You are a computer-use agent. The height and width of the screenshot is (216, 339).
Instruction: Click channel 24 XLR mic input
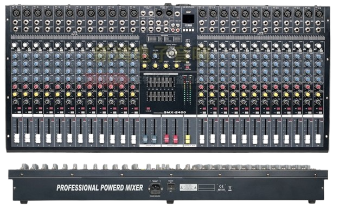point(319,14)
